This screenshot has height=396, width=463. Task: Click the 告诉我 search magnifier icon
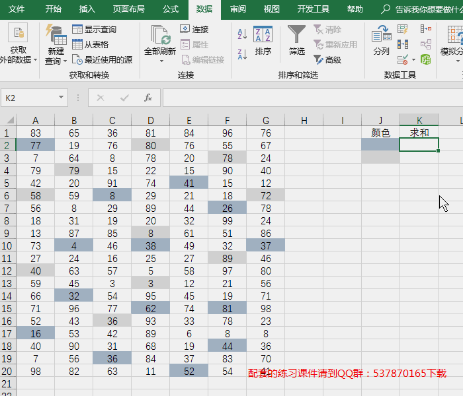(x=386, y=9)
